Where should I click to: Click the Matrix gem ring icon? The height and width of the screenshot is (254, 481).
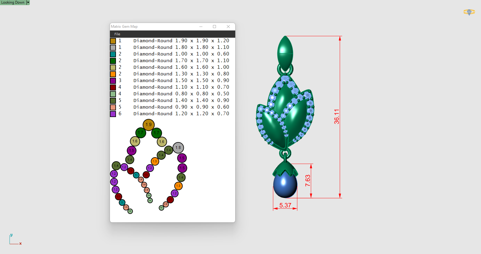coord(469,12)
